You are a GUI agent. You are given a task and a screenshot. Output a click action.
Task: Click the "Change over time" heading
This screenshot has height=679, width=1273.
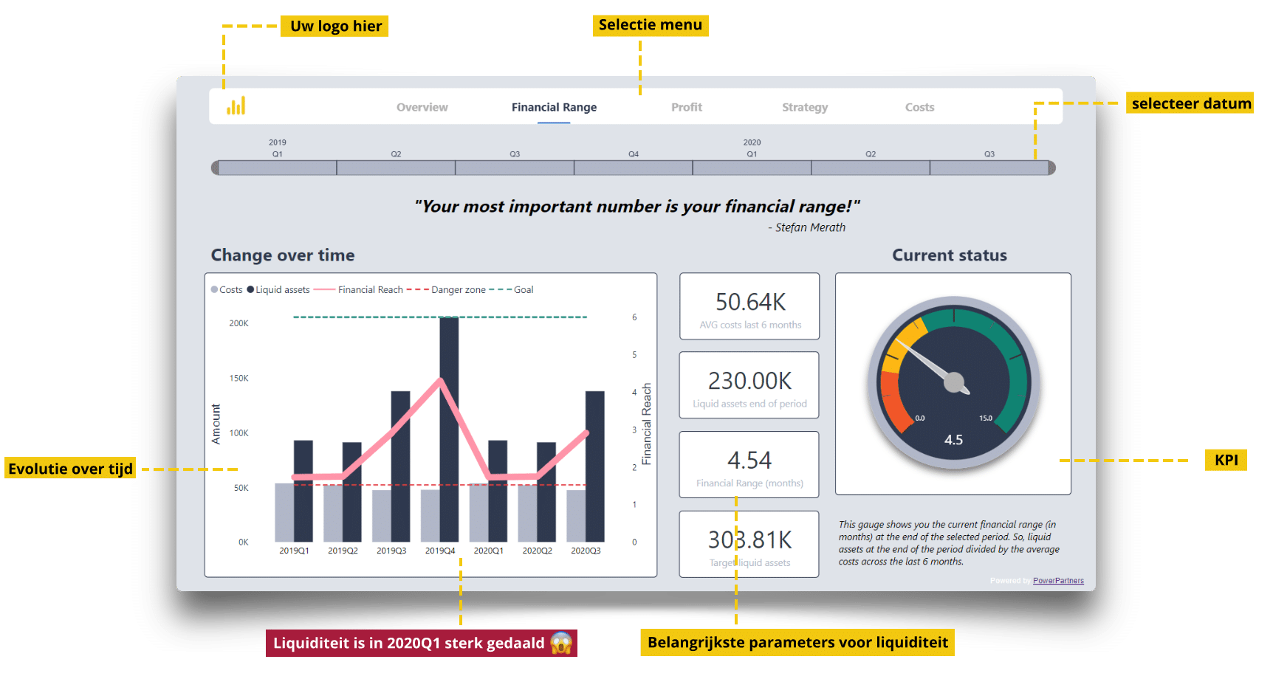[x=283, y=255]
